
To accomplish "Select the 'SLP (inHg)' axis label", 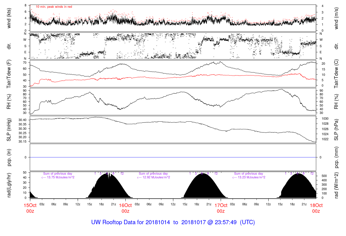I will pos(9,130).
